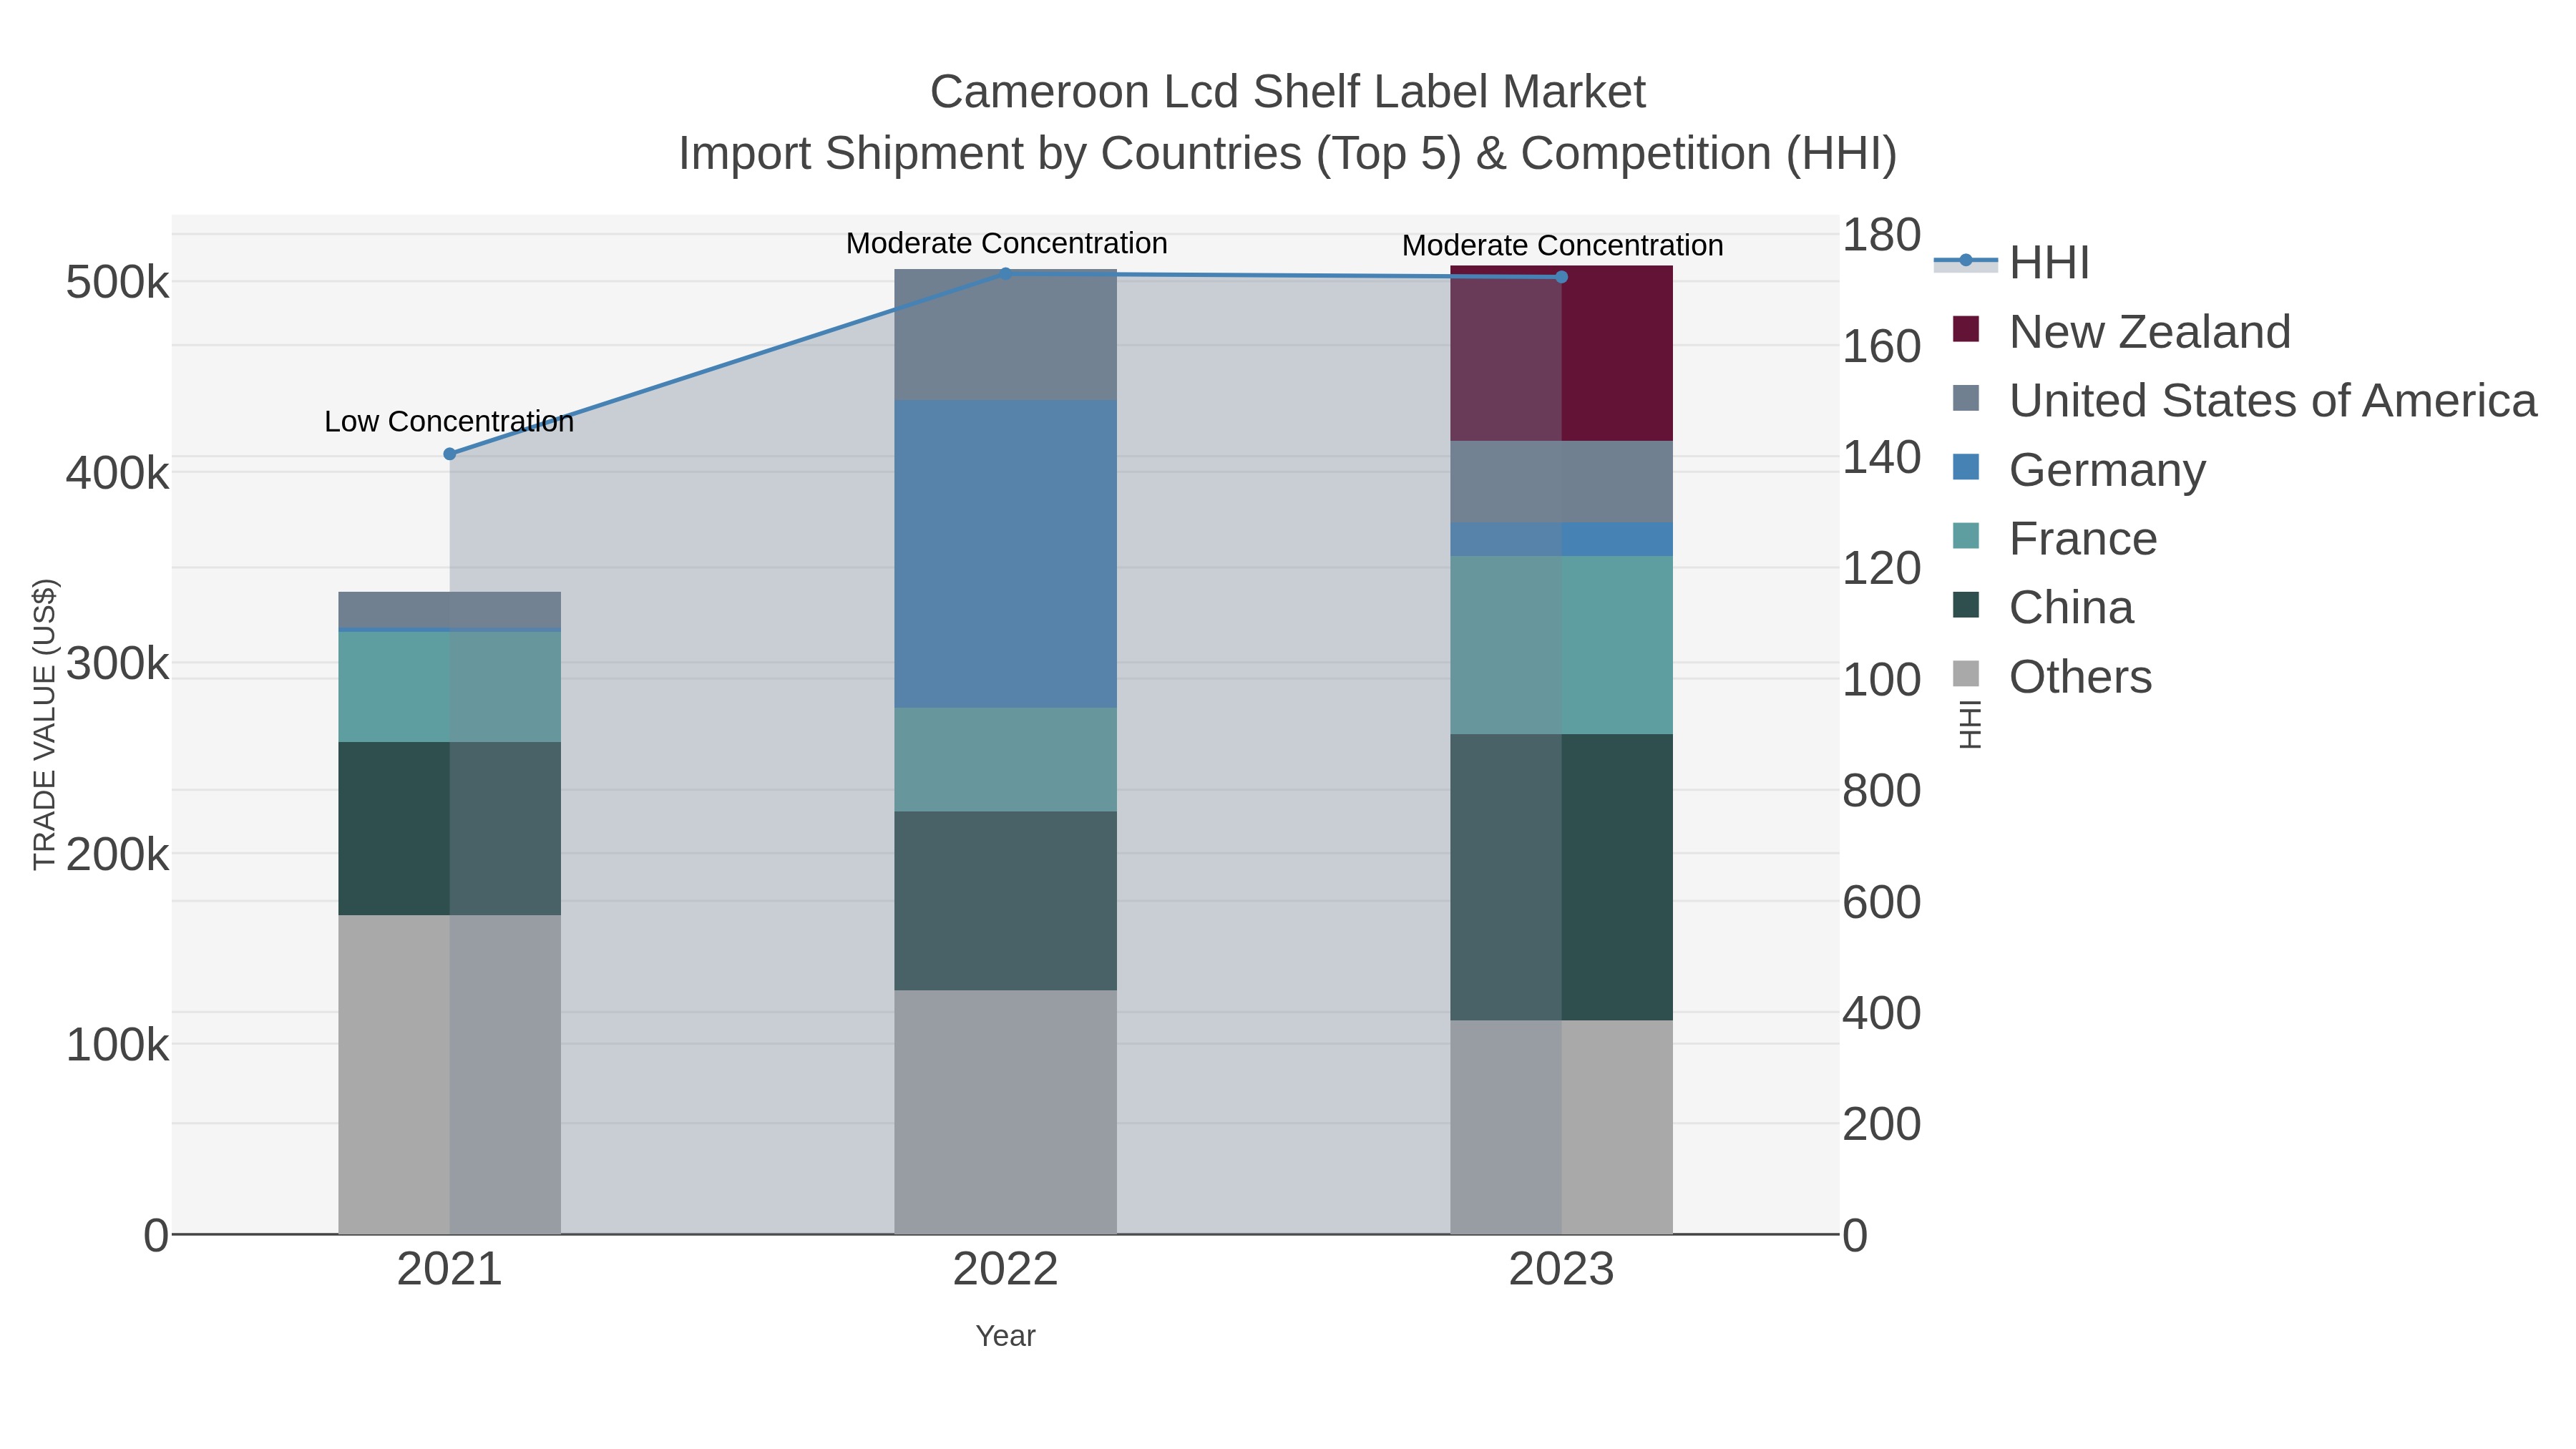Click the Others segment in 2021 bar
Viewport: 2576px width, 1449px height.
pos(449,1074)
